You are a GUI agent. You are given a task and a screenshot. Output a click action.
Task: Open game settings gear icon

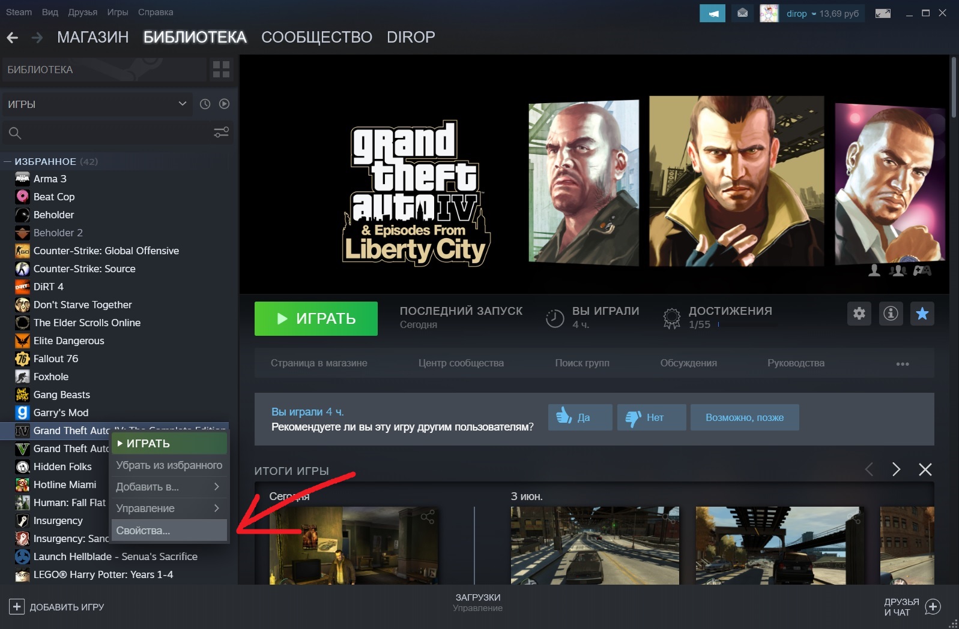(859, 313)
